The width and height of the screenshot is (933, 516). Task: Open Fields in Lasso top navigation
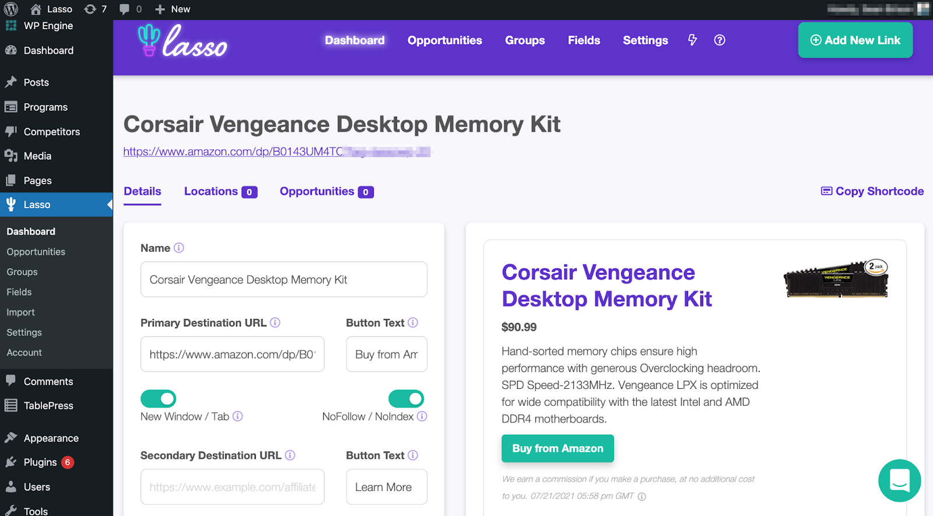584,40
